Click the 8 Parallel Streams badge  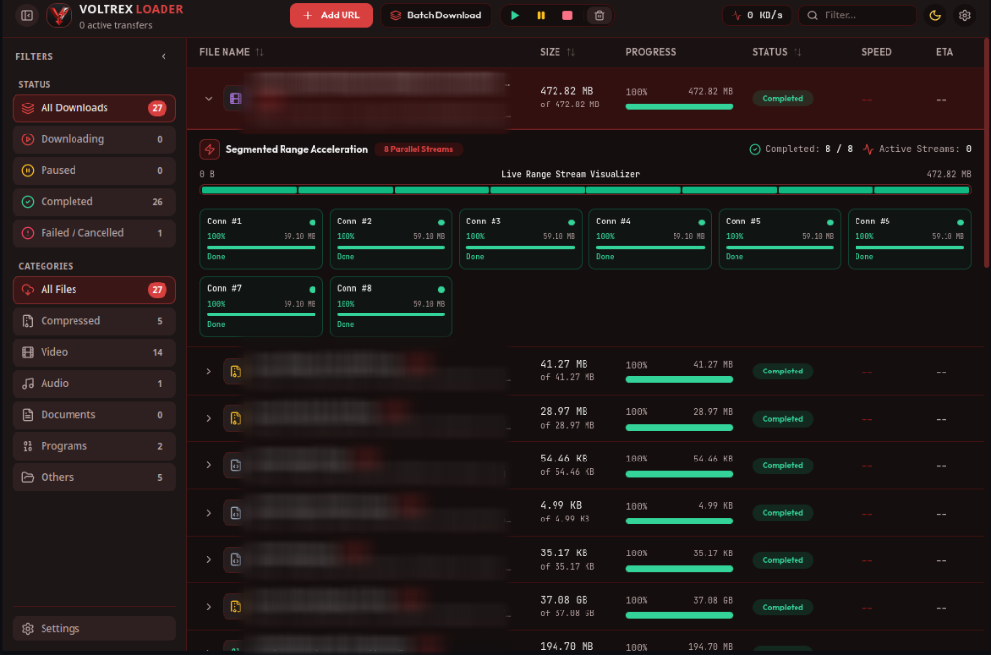point(418,150)
